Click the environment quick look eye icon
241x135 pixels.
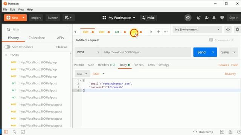coord(228,30)
